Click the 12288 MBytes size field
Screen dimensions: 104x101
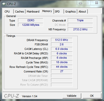(x=30, y=25)
